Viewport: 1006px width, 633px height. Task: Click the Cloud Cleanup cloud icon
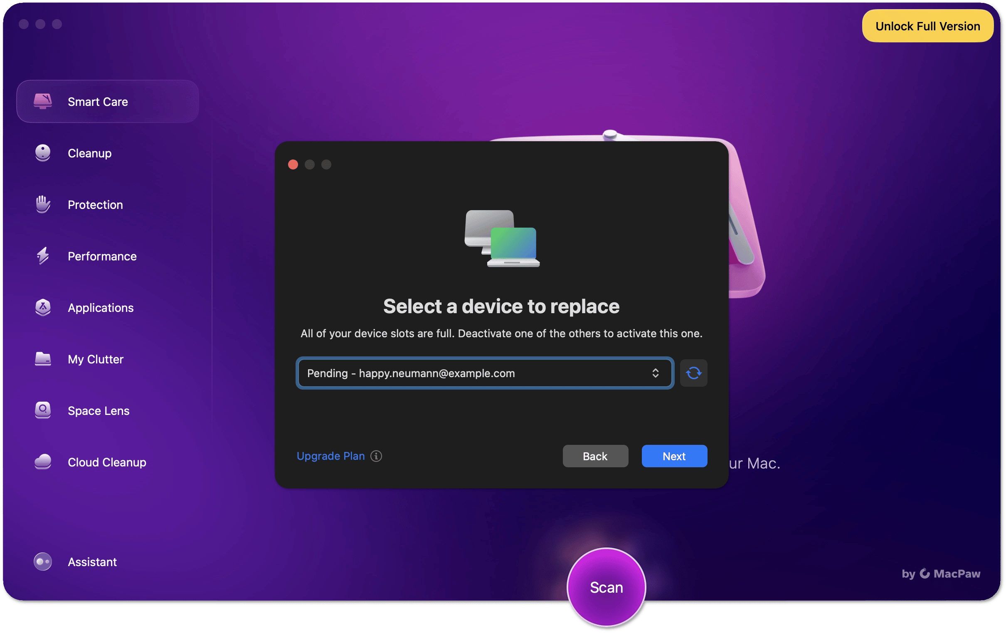(x=43, y=462)
